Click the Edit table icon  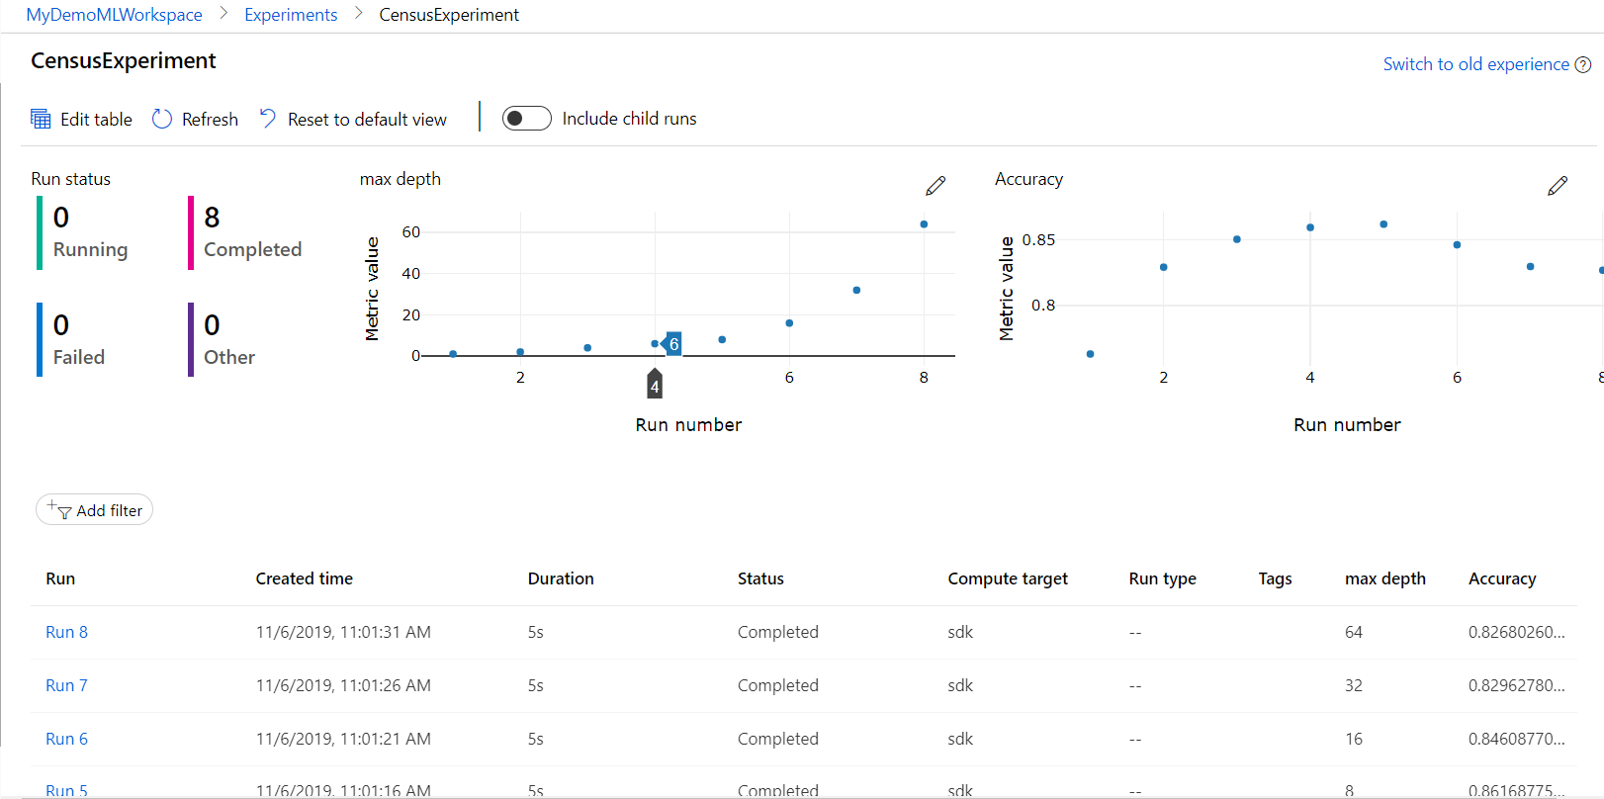[41, 119]
